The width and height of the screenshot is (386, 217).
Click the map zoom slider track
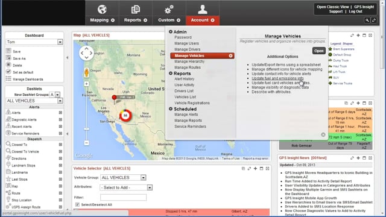click(86, 113)
